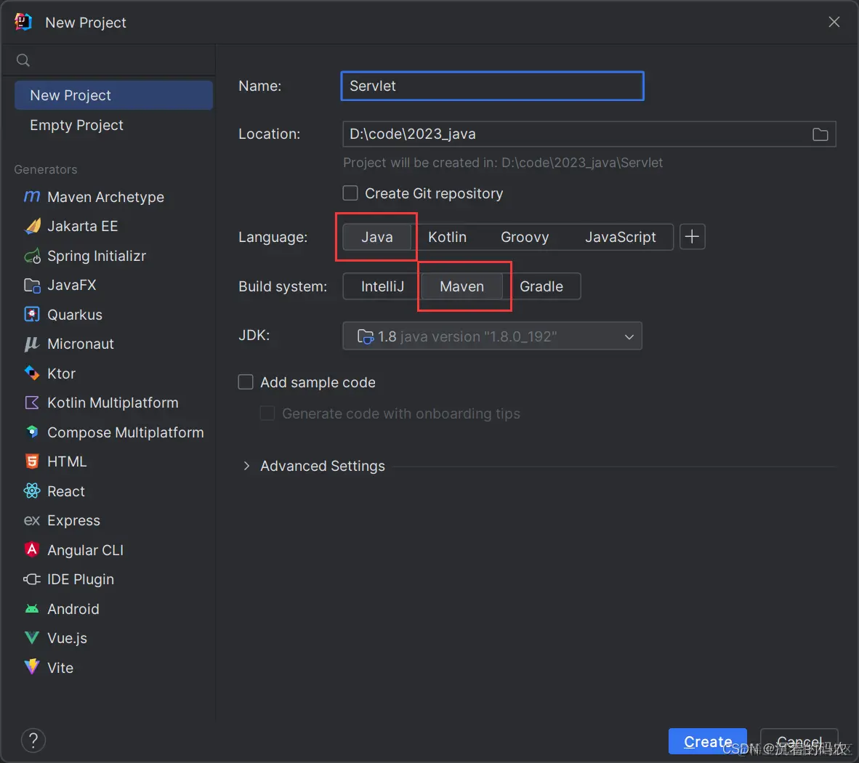Enable Create Git repository checkbox
The width and height of the screenshot is (859, 763).
350,193
